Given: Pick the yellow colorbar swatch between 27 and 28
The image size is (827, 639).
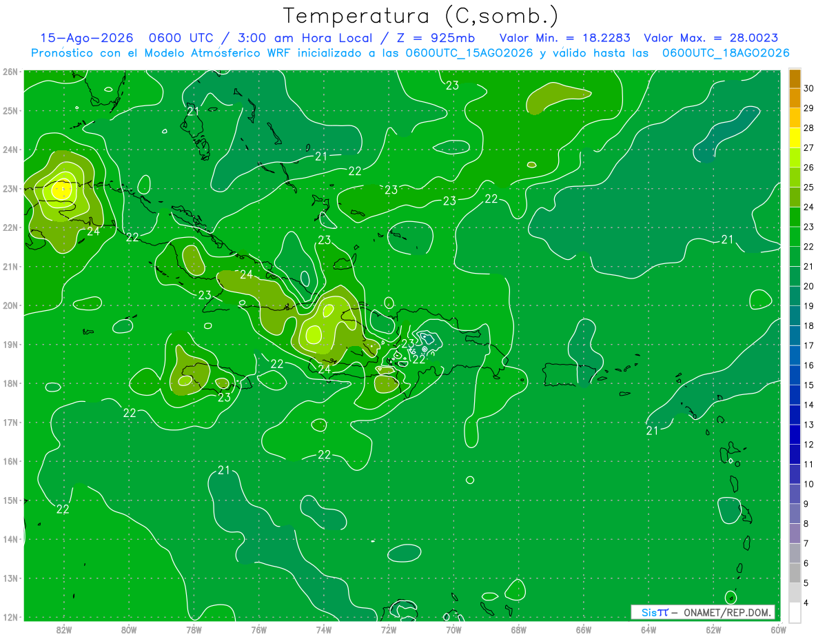Looking at the screenshot, I should (795, 138).
